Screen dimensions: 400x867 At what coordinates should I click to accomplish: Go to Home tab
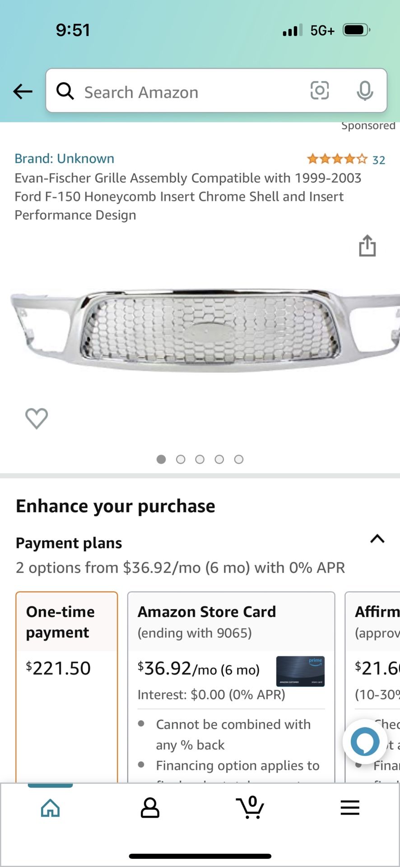[50, 808]
